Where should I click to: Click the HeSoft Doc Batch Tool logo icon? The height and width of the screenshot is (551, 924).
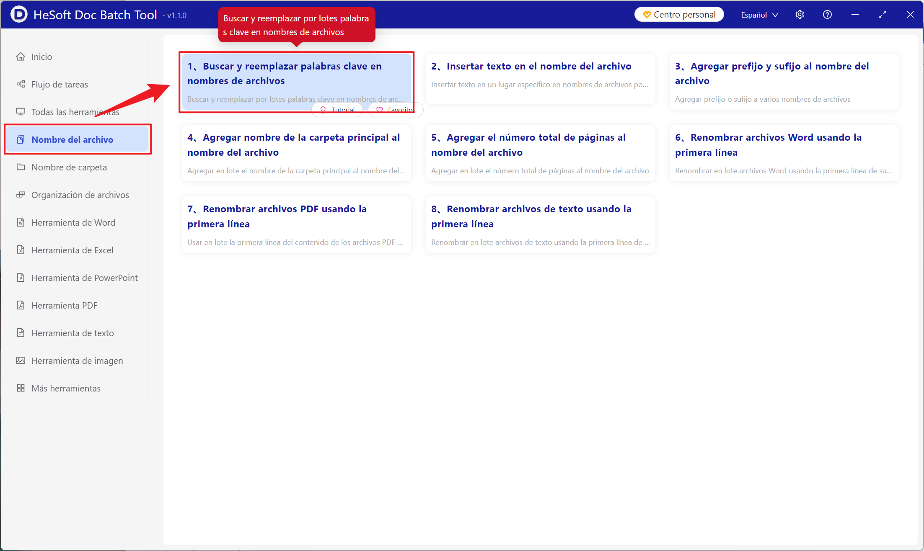pos(19,14)
